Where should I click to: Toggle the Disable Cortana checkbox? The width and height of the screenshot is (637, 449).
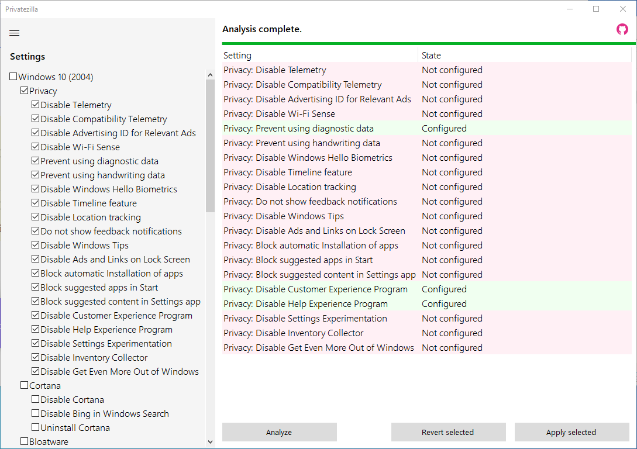point(36,400)
